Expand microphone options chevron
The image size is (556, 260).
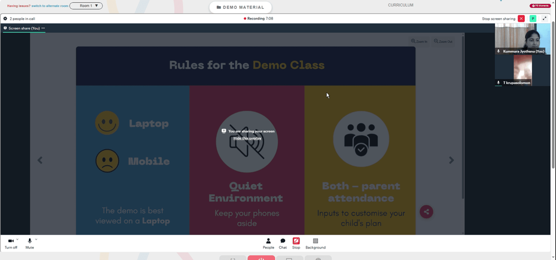point(36,239)
